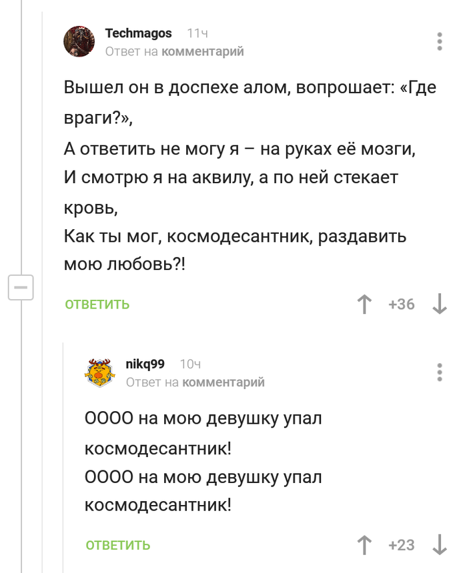Open three-dot menu on nikq99 comment

(440, 372)
